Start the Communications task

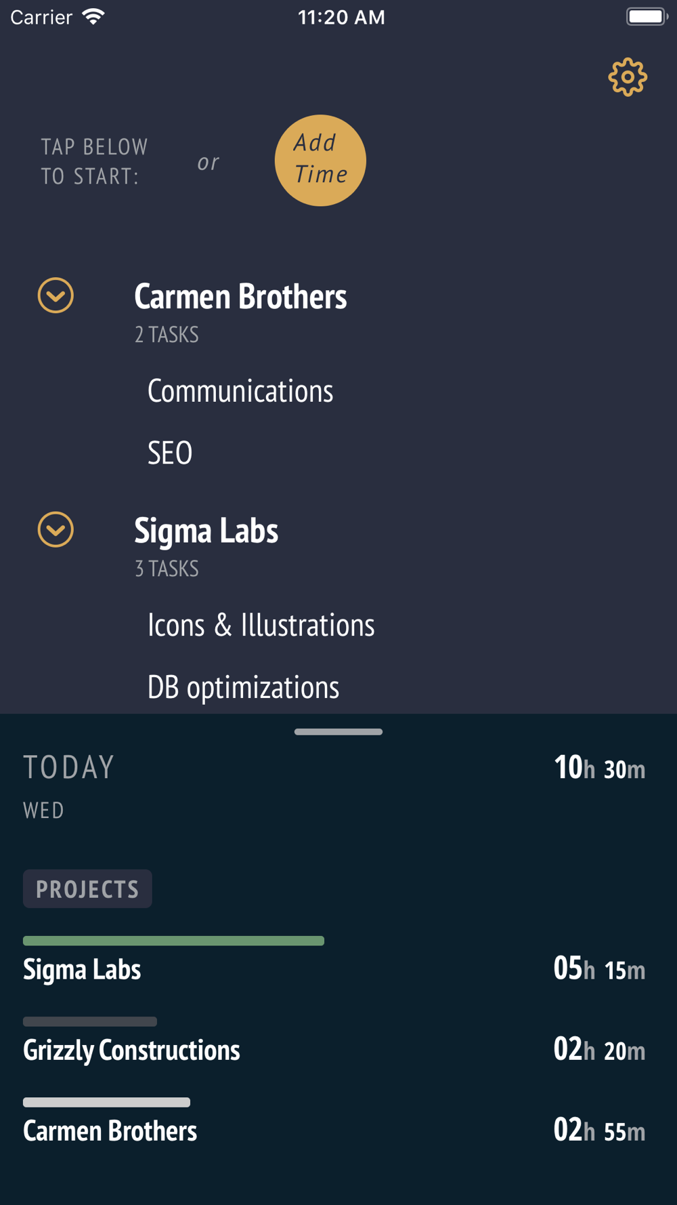[240, 391]
